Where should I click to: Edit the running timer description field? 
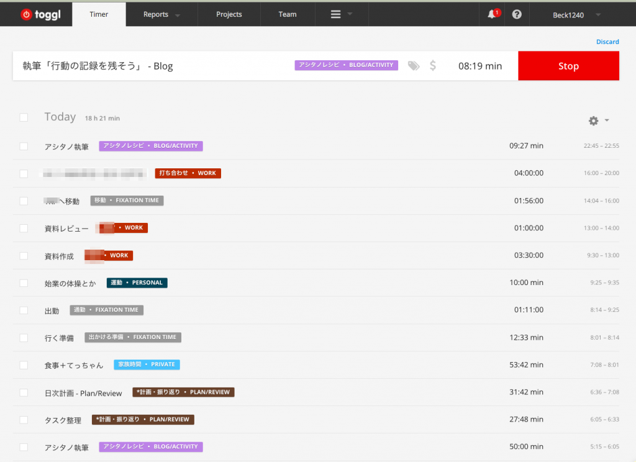click(149, 66)
